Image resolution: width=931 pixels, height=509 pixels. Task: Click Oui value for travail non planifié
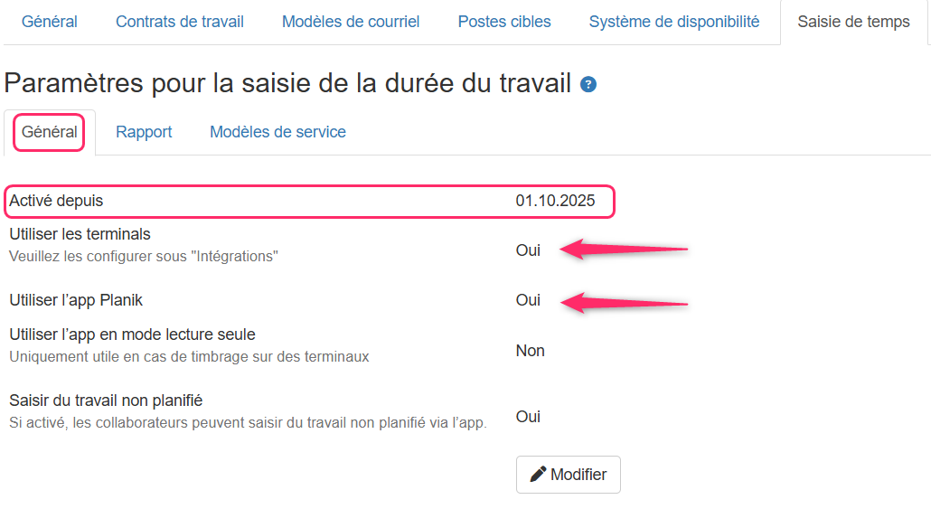click(x=528, y=417)
